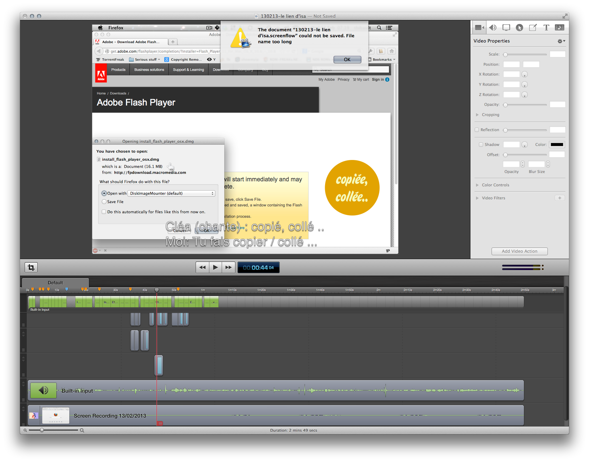Switch to the Audio properties speaker icon
The width and height of the screenshot is (589, 462).
493,27
